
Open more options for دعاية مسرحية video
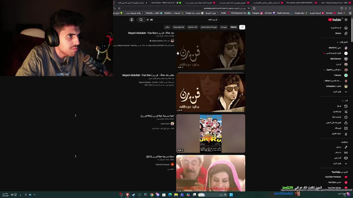(75, 156)
